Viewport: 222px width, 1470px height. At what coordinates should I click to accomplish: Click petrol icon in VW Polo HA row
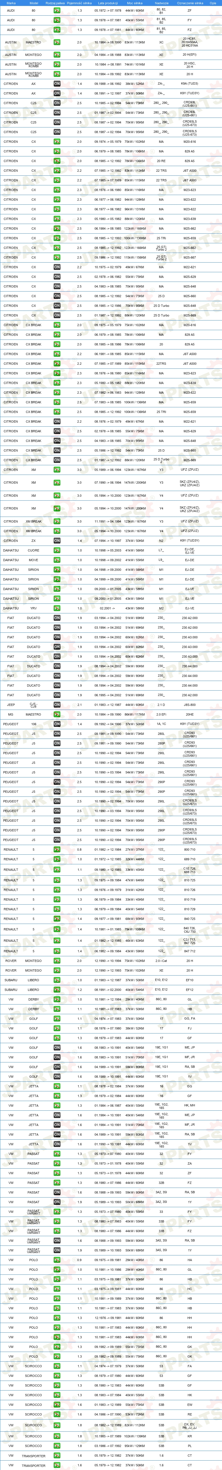tap(57, 1260)
